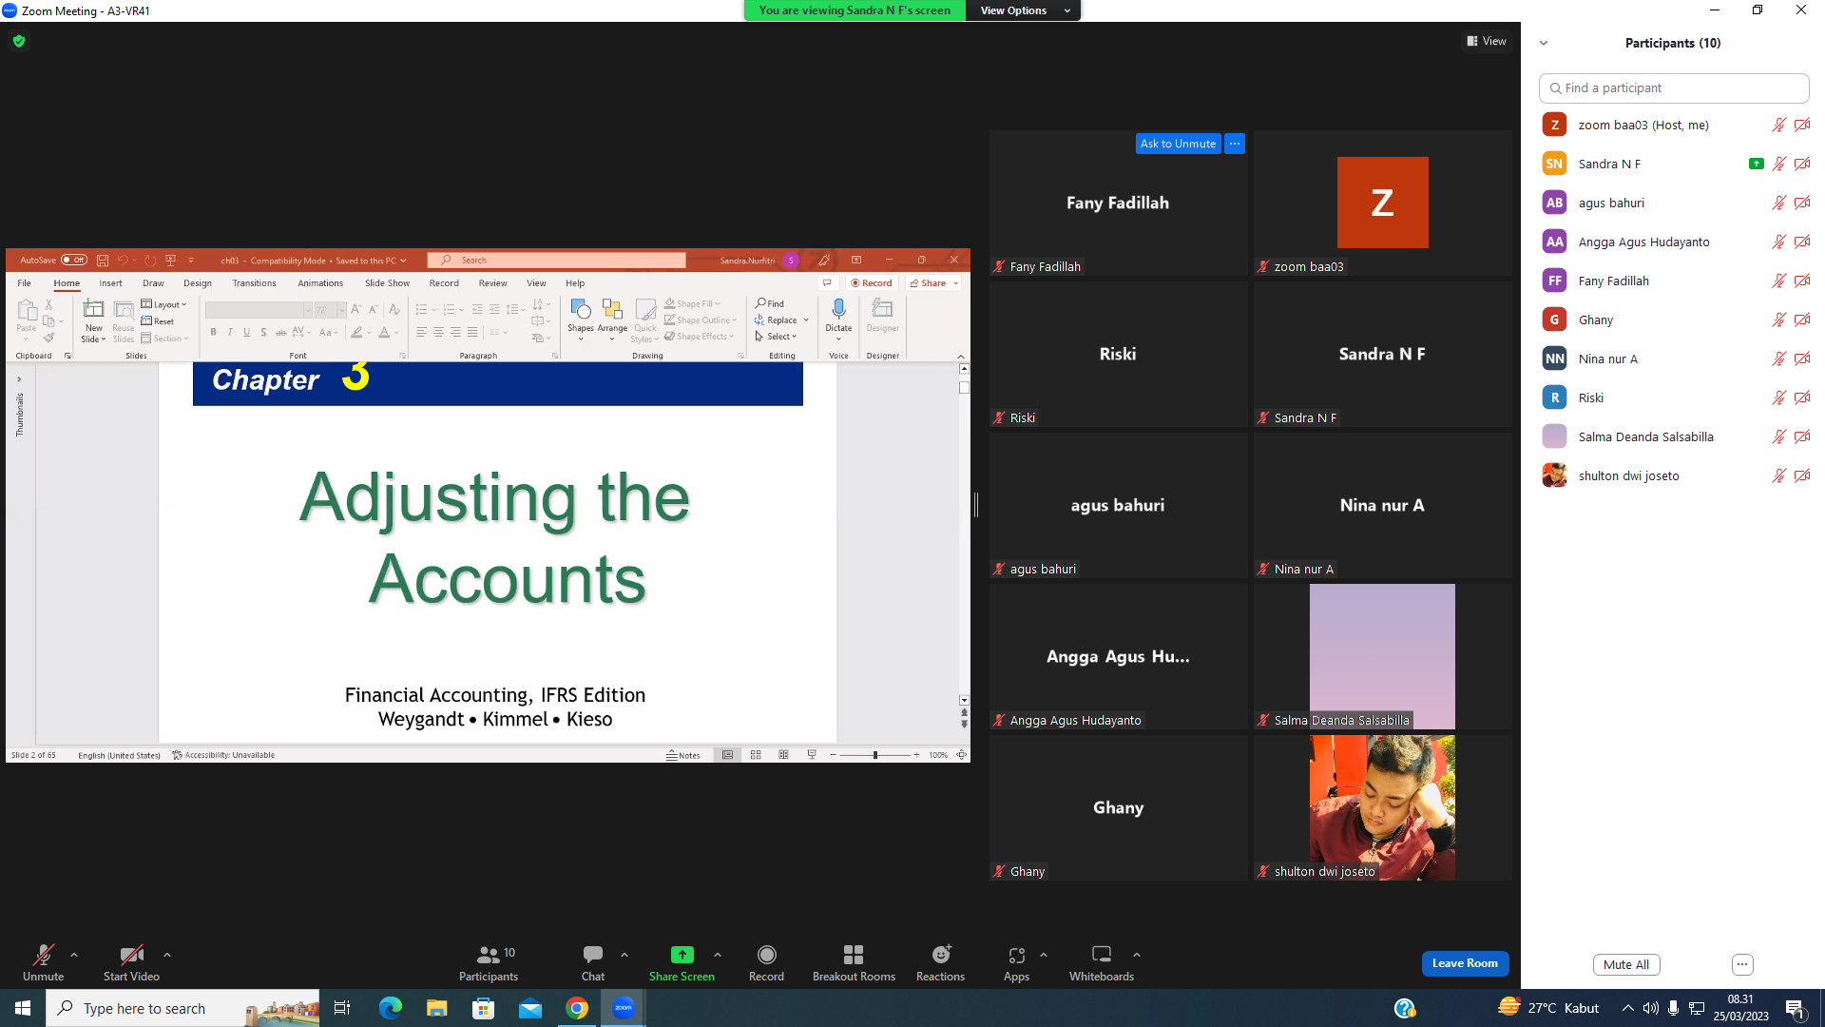Expand share options arrow next to Share Screen
The image size is (1825, 1027).
tap(718, 955)
